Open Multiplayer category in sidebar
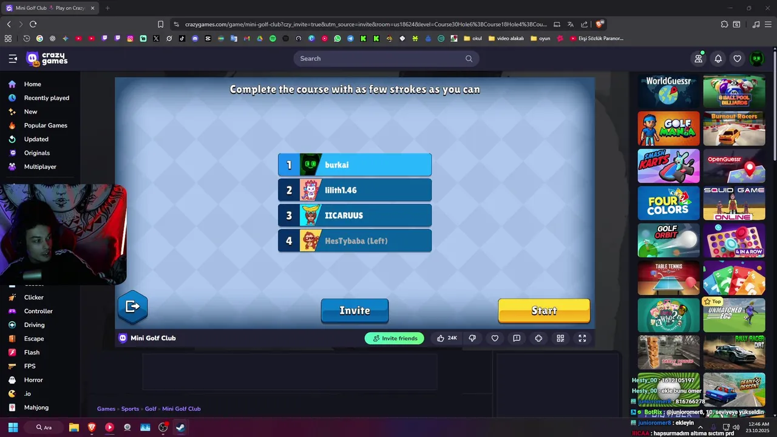 click(40, 167)
